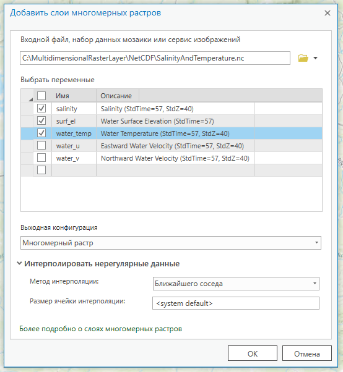The width and height of the screenshot is (343, 372).
Task: Uncheck the salinity variable checkbox
Action: click(x=41, y=108)
